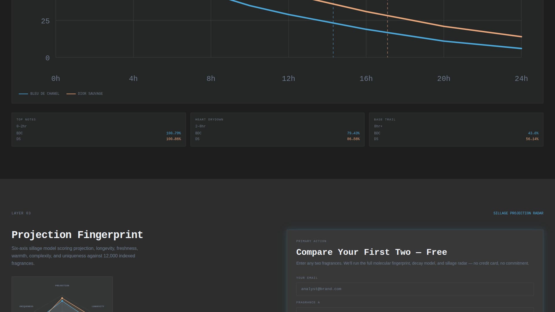Click the Projection Fingerprint heading
The height and width of the screenshot is (312, 555).
[77, 235]
